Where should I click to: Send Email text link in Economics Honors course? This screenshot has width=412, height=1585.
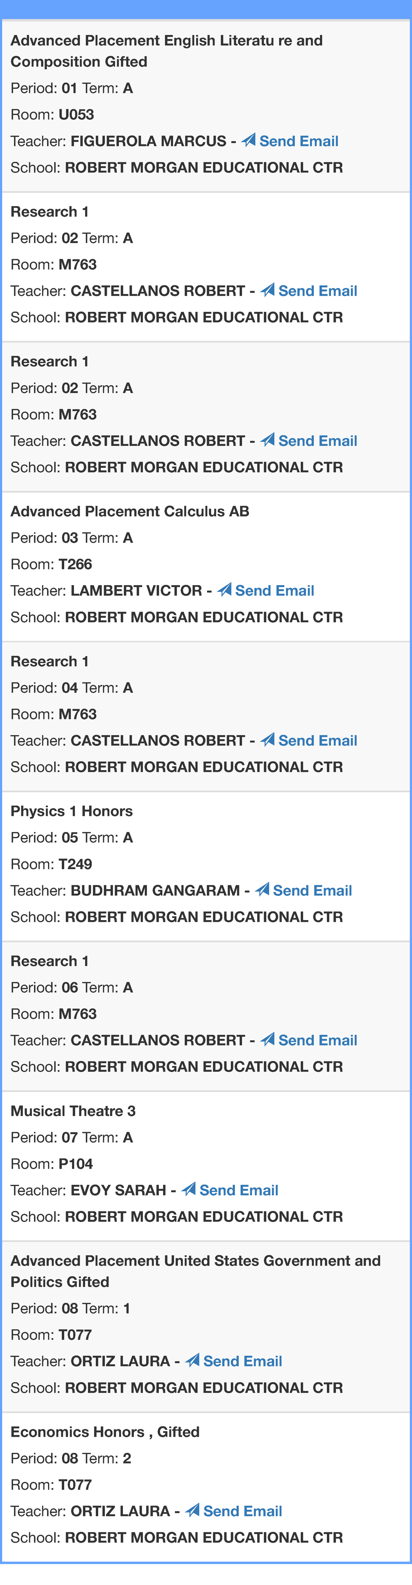pos(242,1511)
